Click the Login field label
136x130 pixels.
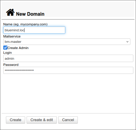[x=7, y=53]
